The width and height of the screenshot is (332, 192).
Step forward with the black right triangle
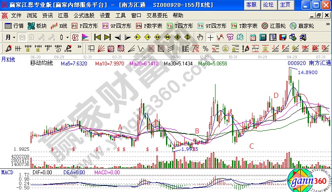(x=127, y=37)
